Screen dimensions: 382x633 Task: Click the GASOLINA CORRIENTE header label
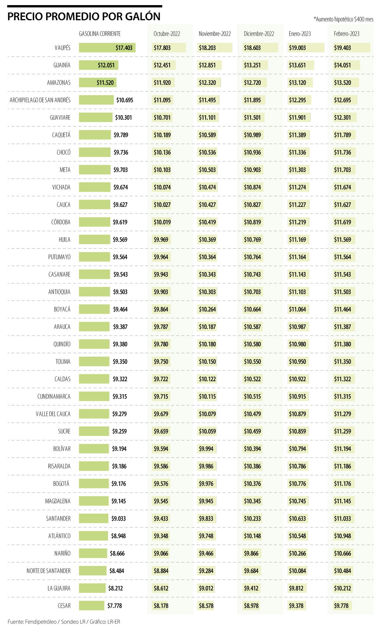pos(100,33)
